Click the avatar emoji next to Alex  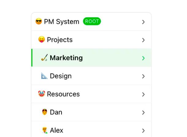point(45,130)
